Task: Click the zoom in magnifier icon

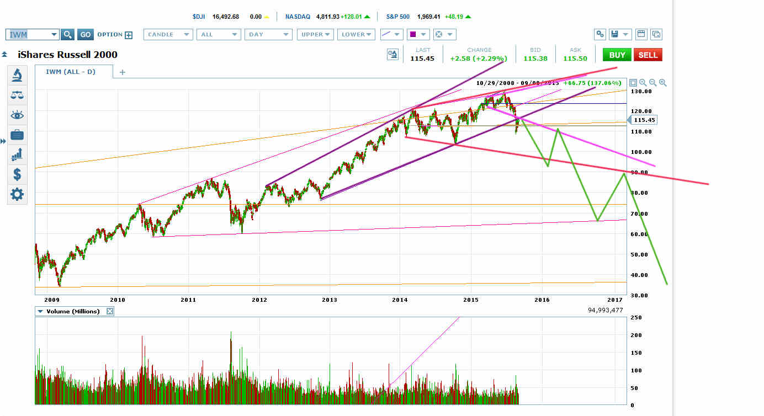Action: pyautogui.click(x=663, y=83)
